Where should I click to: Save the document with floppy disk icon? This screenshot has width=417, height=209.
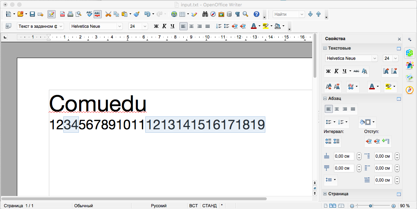32,14
